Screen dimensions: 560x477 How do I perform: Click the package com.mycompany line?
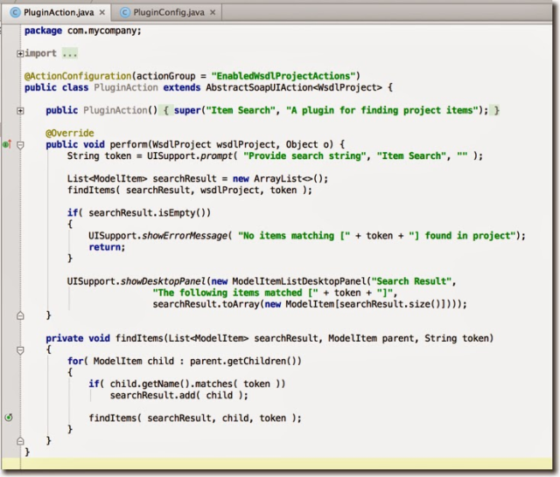pos(83,31)
